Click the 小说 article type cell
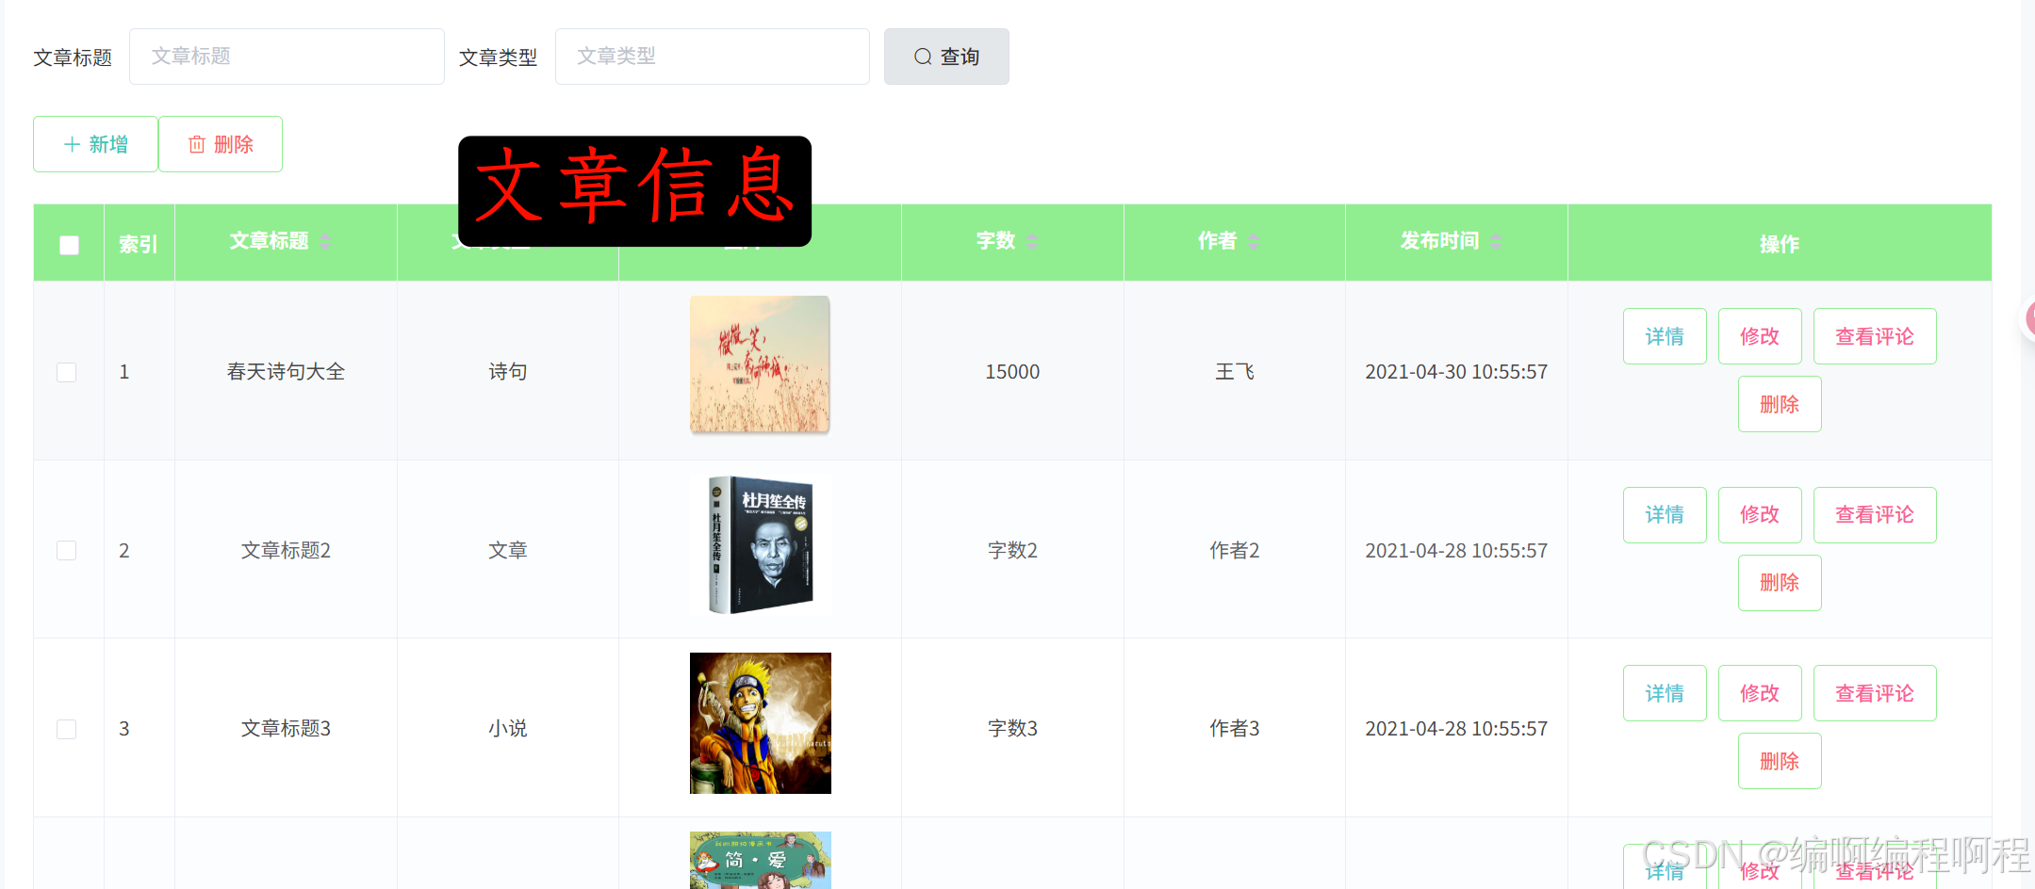This screenshot has width=2035, height=889. pos(508,729)
